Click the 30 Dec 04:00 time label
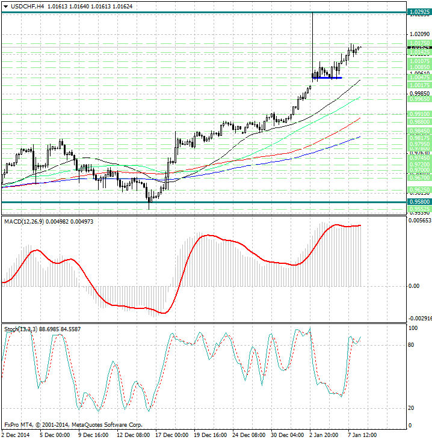Screen dimensions: 432x440 (x=288, y=435)
